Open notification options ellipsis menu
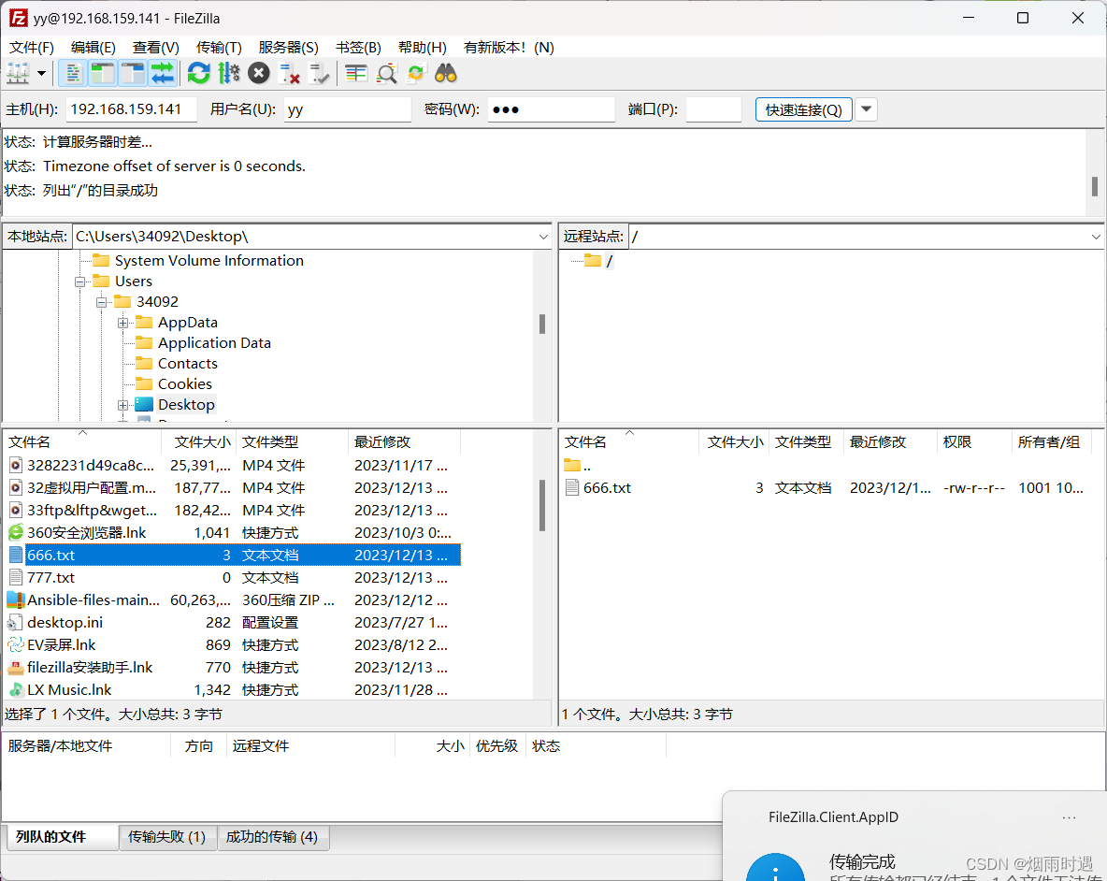This screenshot has height=881, width=1107. (x=1069, y=817)
